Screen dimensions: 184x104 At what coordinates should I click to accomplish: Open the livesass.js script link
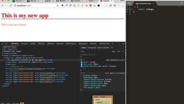pyautogui.click(x=31, y=69)
